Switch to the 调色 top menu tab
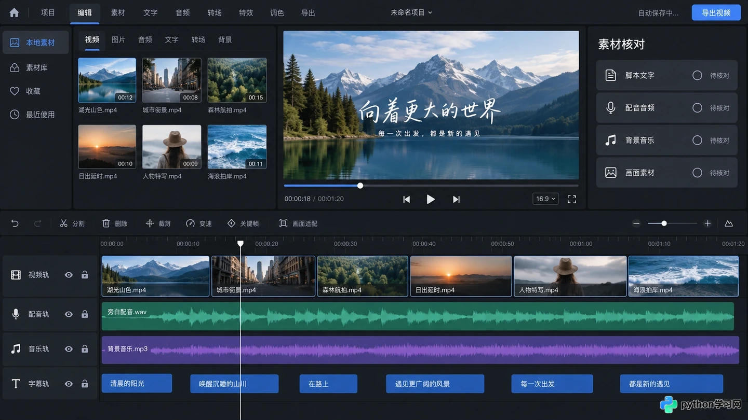Screen dimensions: 748x420 (x=277, y=13)
